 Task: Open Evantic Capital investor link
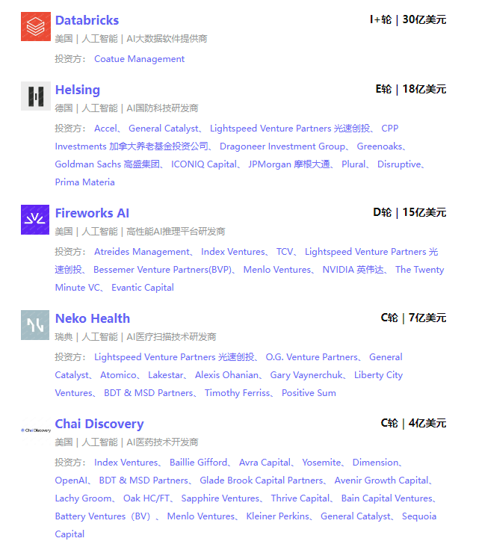pyautogui.click(x=143, y=288)
